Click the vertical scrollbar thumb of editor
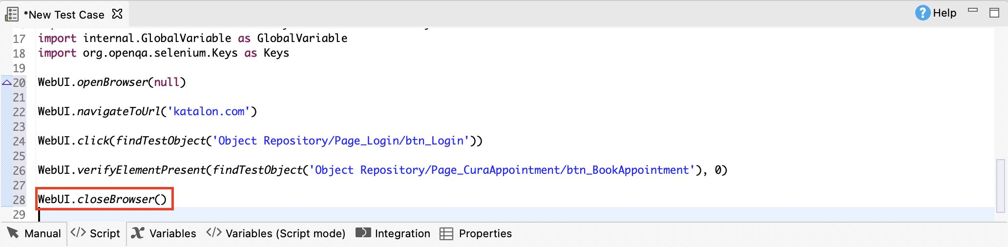Image resolution: width=1008 pixels, height=247 pixels. [x=1000, y=185]
